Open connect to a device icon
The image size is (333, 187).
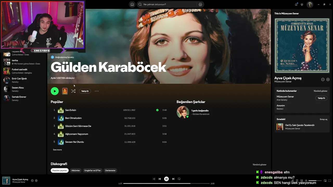302,181
